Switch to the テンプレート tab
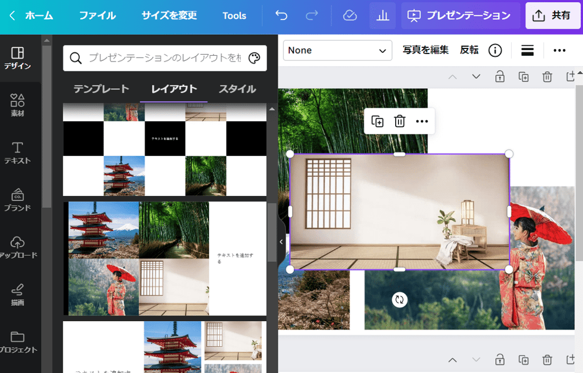 point(101,89)
